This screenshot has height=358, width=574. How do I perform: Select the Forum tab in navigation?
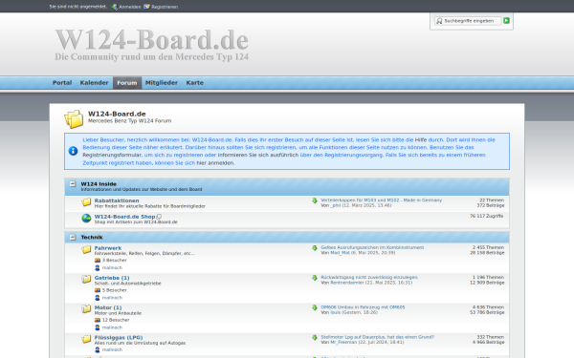point(127,83)
